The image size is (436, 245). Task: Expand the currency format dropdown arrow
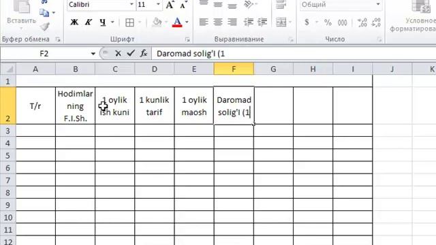click(316, 22)
